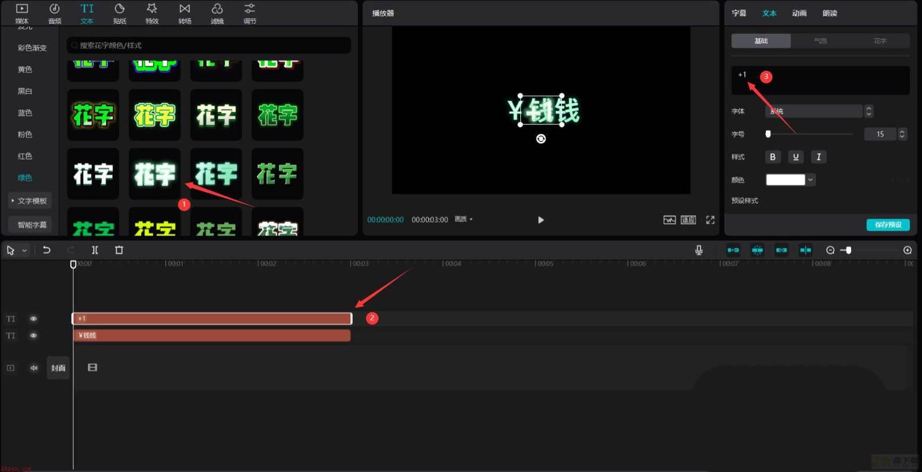The height and width of the screenshot is (472, 922).
Task: Click the 封面 cover button
Action: pos(58,368)
